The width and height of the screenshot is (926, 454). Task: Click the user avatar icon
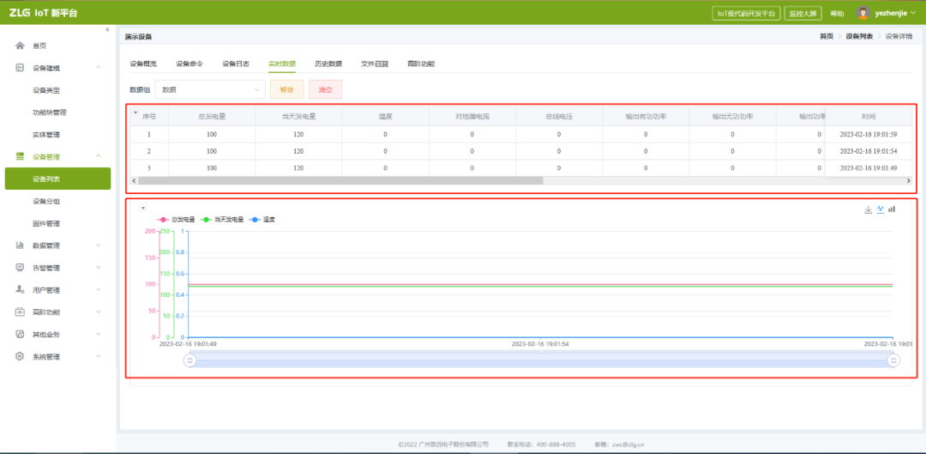pos(863,13)
